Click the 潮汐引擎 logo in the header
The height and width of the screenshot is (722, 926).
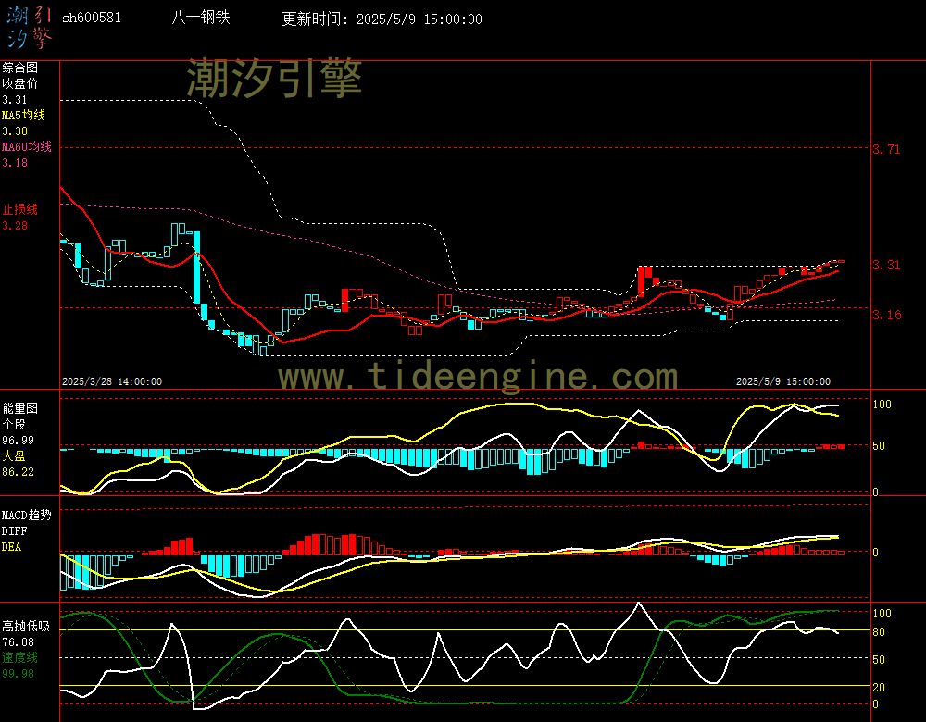click(30, 28)
